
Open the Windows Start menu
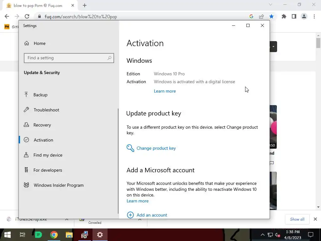click(x=8, y=235)
